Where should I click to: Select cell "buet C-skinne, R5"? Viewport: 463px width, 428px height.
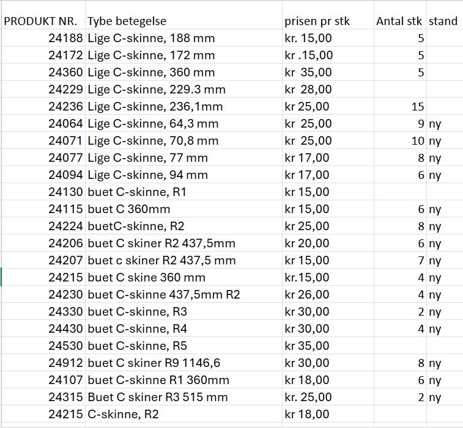(x=137, y=346)
